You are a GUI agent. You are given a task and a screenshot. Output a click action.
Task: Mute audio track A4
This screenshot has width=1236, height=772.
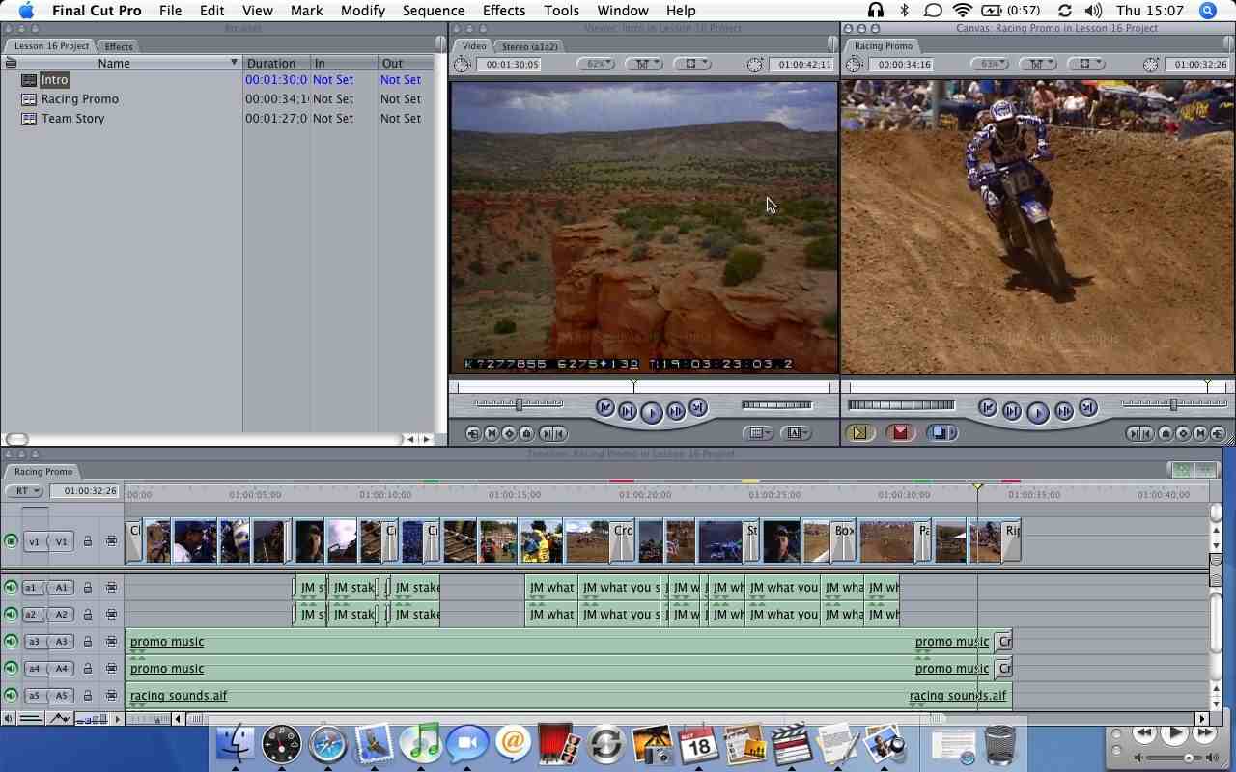coord(11,668)
